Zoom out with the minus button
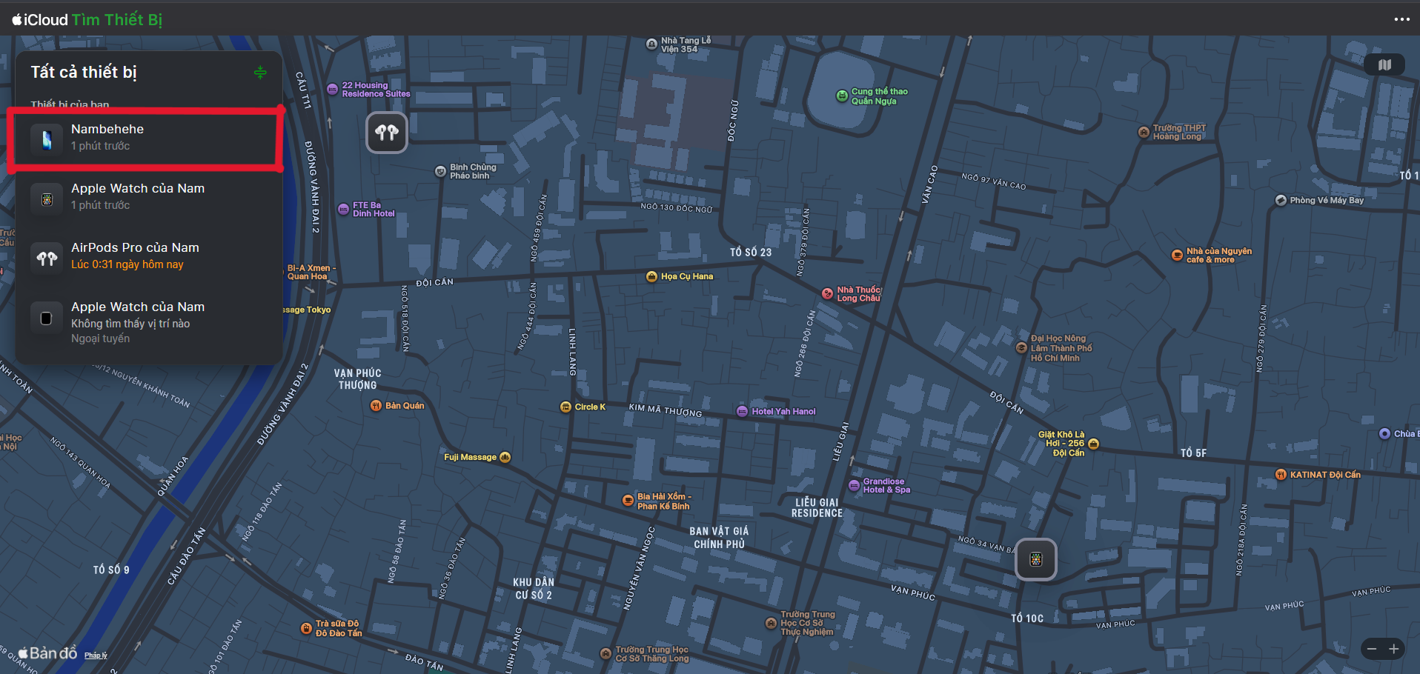The width and height of the screenshot is (1420, 674). pyautogui.click(x=1372, y=650)
